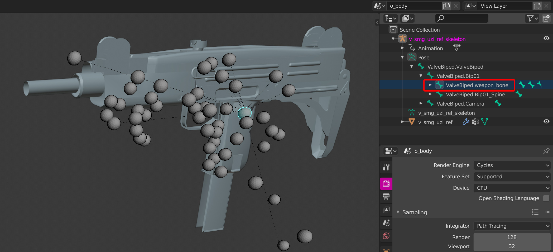Select the Scene Collection entry
The height and width of the screenshot is (252, 553).
[420, 30]
